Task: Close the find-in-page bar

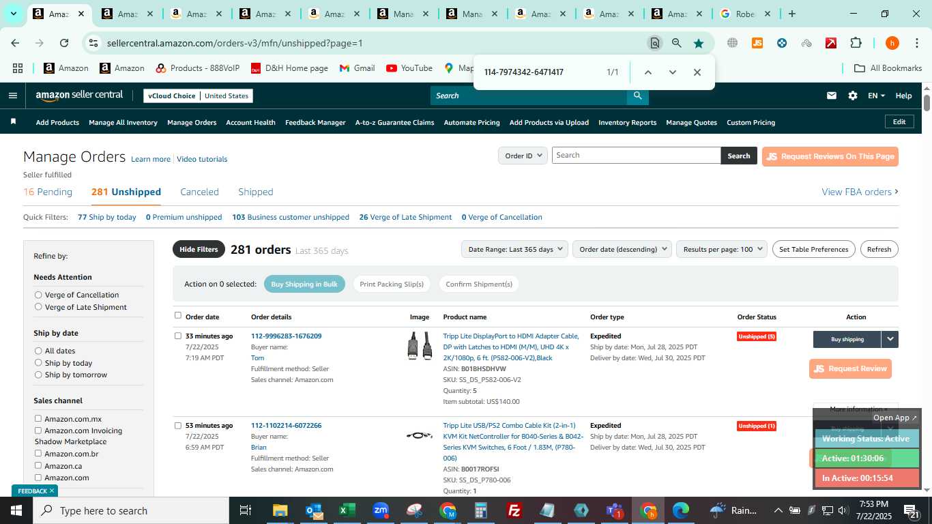Action: click(x=697, y=72)
